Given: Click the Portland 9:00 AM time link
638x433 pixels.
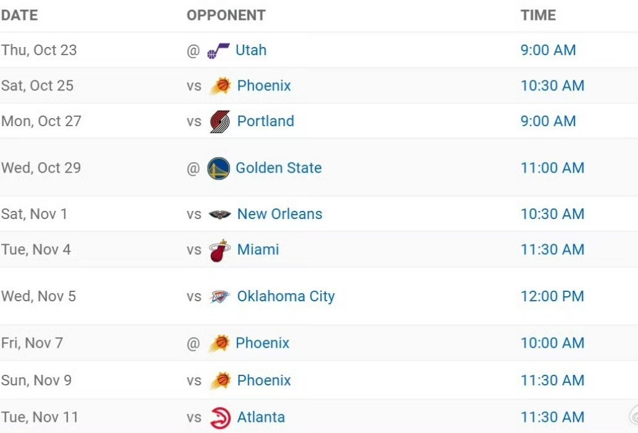Looking at the screenshot, I should (x=548, y=121).
